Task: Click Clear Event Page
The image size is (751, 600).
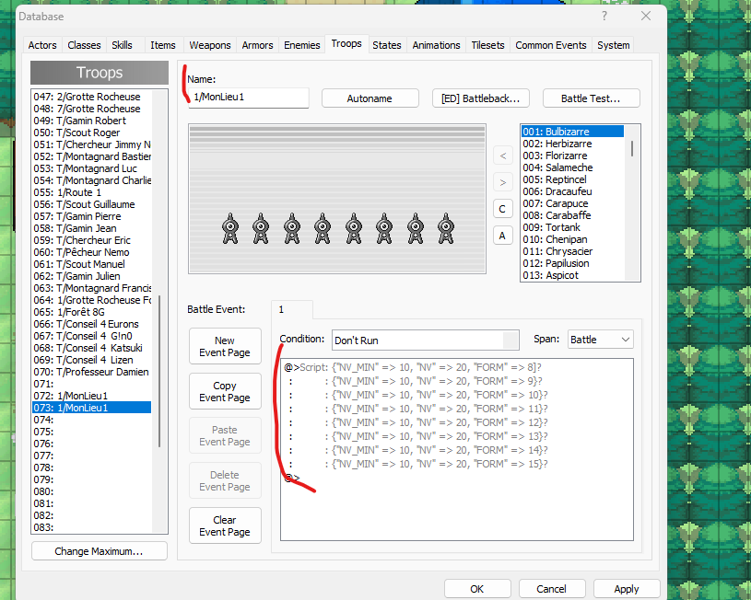Action: point(225,525)
